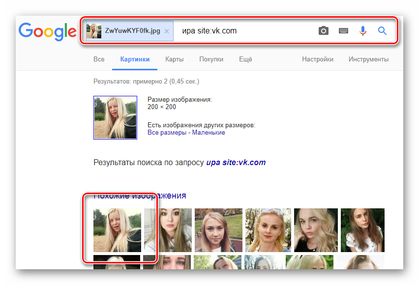Go to the Google logo homepage
The image size is (419, 285).
click(x=48, y=31)
